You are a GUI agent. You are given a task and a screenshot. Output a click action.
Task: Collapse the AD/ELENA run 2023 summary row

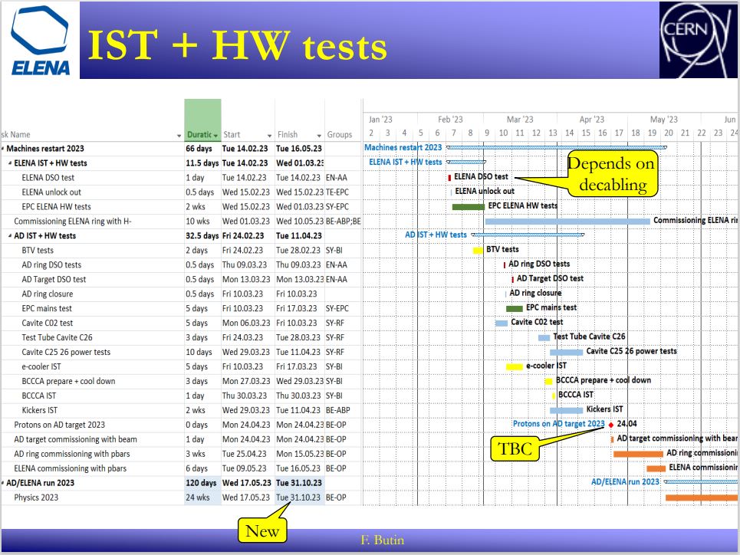pyautogui.click(x=3, y=483)
